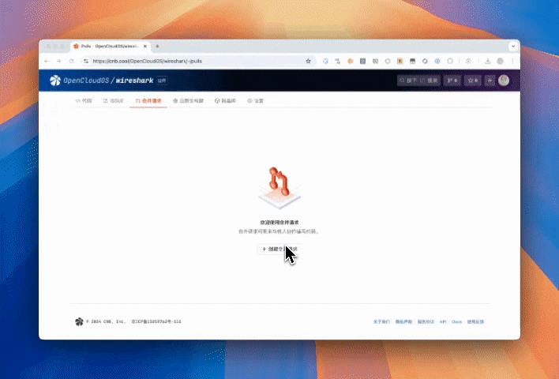559x379 pixels.
Task: Reload the page in browser toolbar
Action: click(x=71, y=61)
